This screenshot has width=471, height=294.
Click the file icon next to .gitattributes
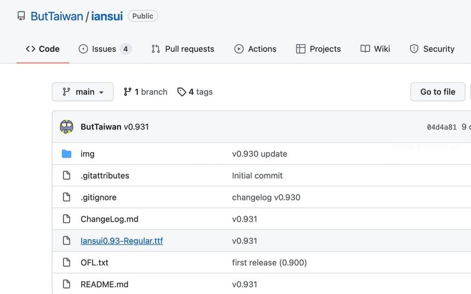click(x=66, y=176)
